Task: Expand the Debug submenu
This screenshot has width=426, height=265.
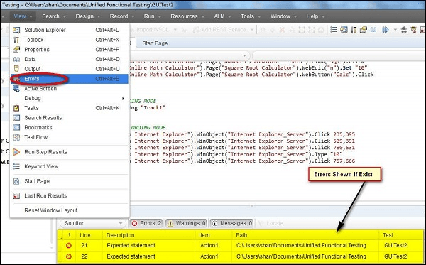Action: [70, 98]
